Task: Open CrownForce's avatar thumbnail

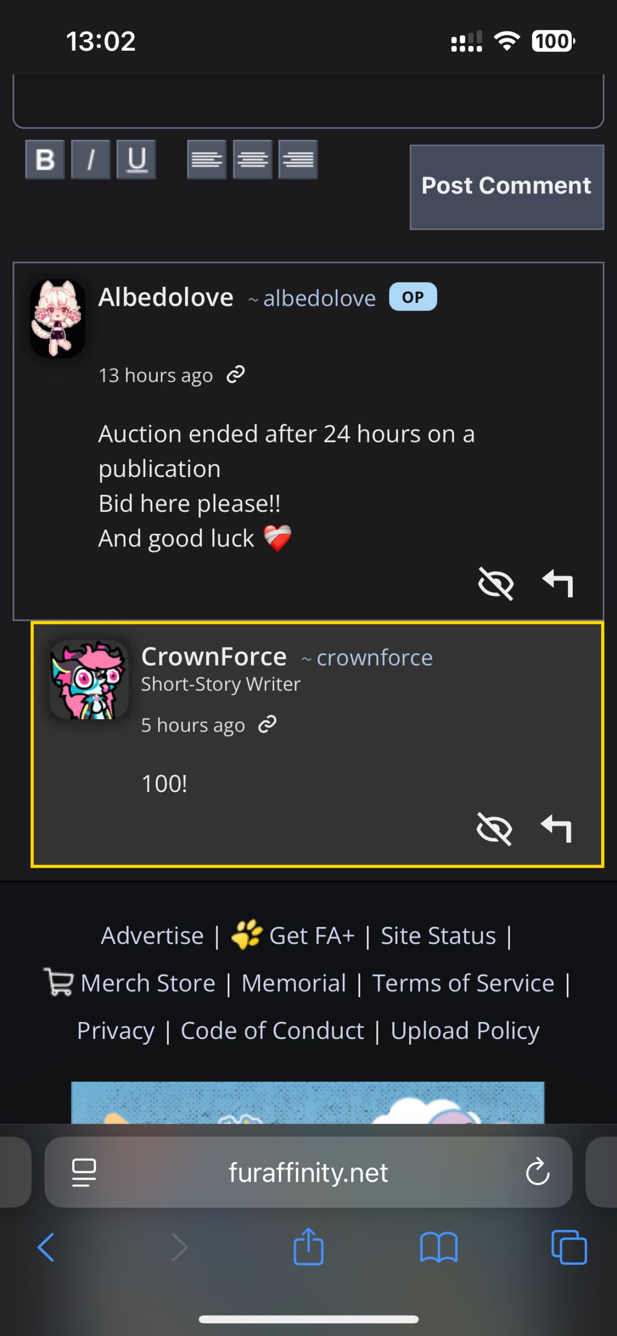Action: [89, 679]
